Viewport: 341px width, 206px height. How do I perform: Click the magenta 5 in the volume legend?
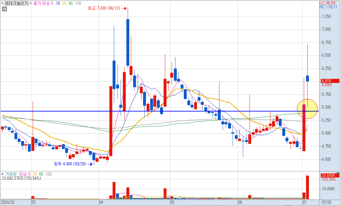click(30, 174)
